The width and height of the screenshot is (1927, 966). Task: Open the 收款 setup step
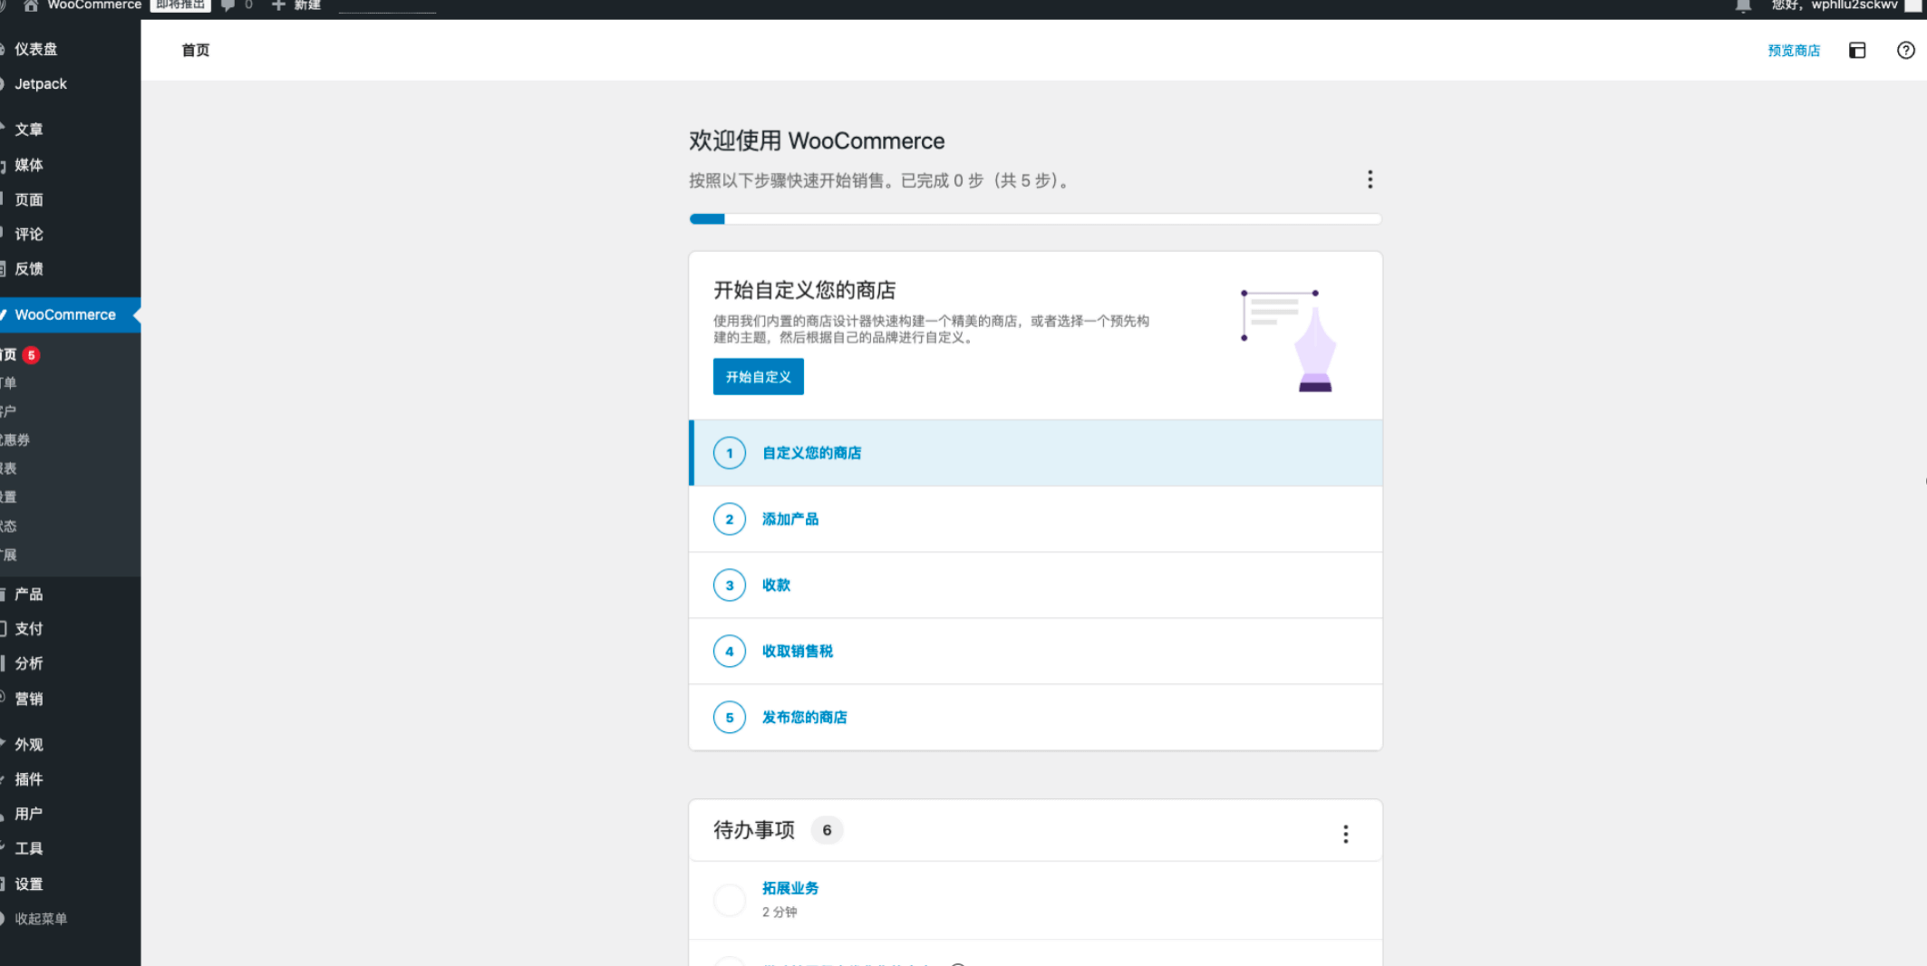(776, 585)
